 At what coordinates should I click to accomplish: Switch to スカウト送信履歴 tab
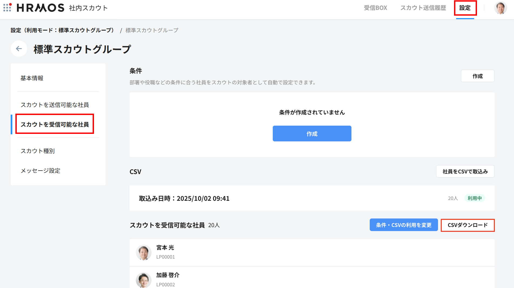pyautogui.click(x=423, y=8)
